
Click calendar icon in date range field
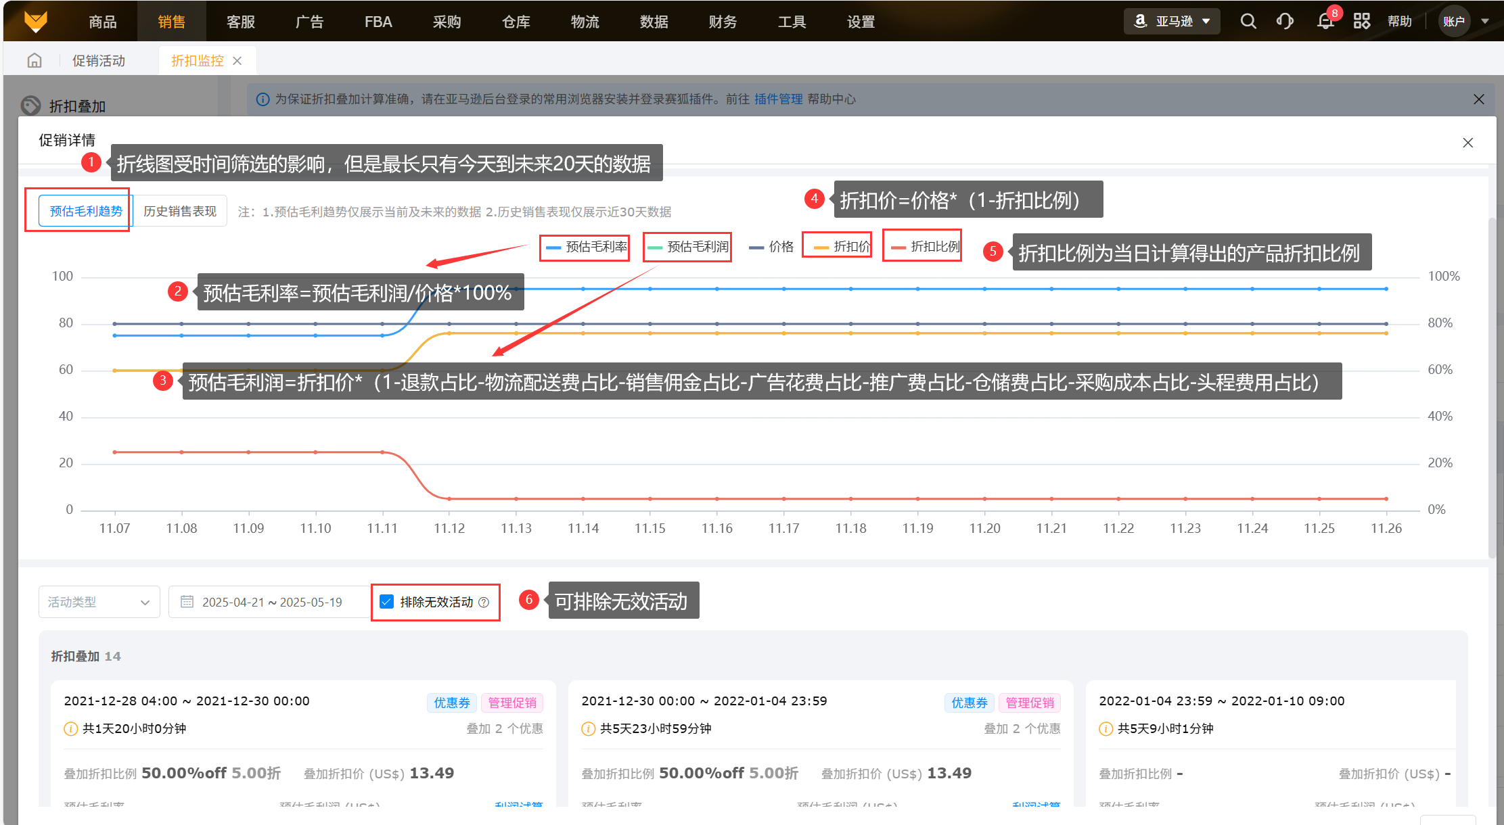coord(187,602)
